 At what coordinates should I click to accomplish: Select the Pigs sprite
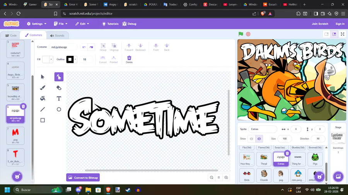(x=315, y=159)
